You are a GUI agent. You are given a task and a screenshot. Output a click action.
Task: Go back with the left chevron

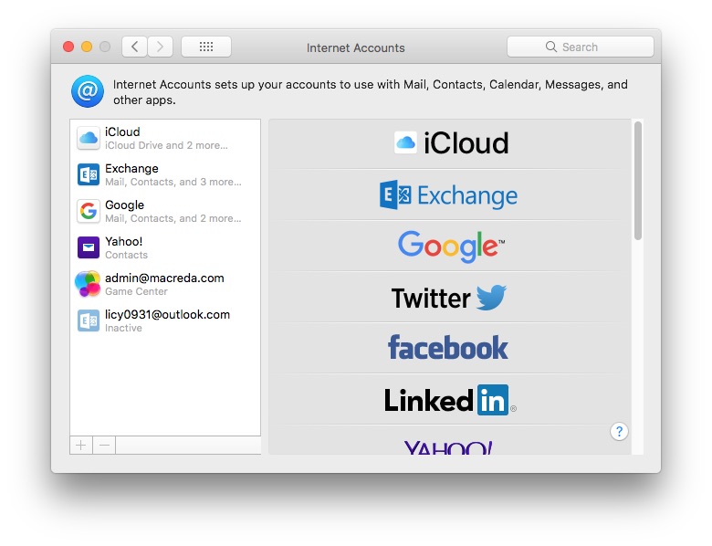[x=134, y=47]
